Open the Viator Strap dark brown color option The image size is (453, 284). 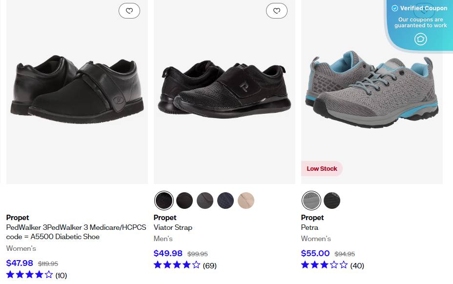184,200
